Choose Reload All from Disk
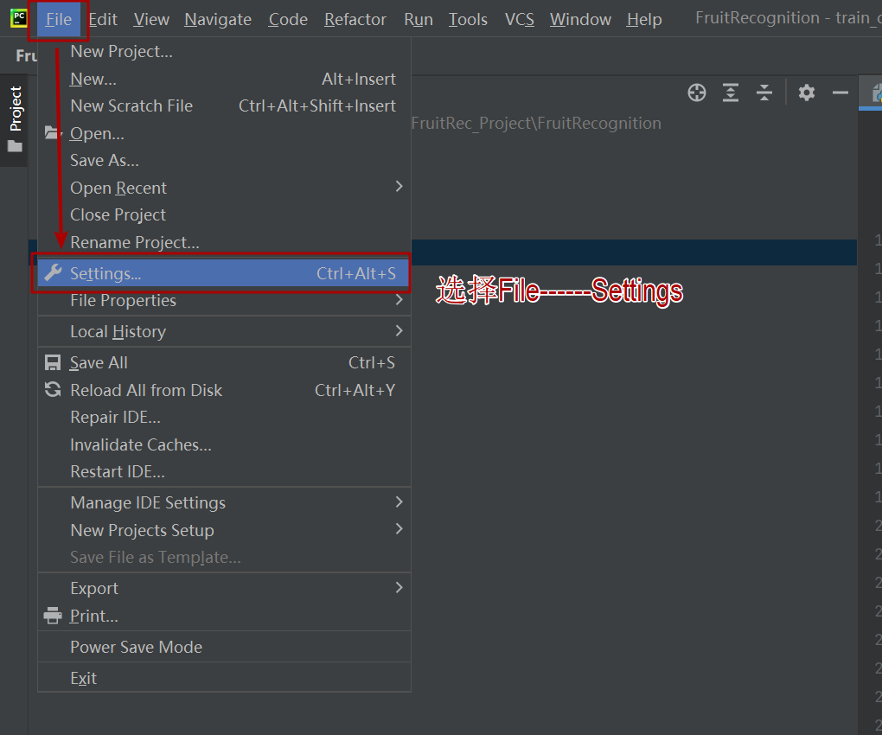The height and width of the screenshot is (735, 882). 224,390
